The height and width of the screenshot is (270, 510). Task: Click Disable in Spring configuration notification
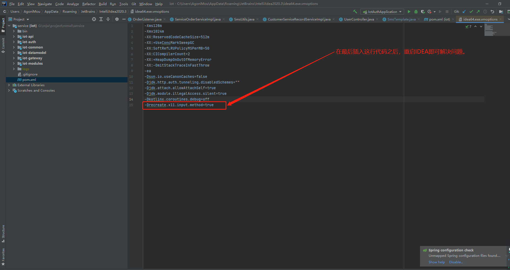(x=456, y=262)
